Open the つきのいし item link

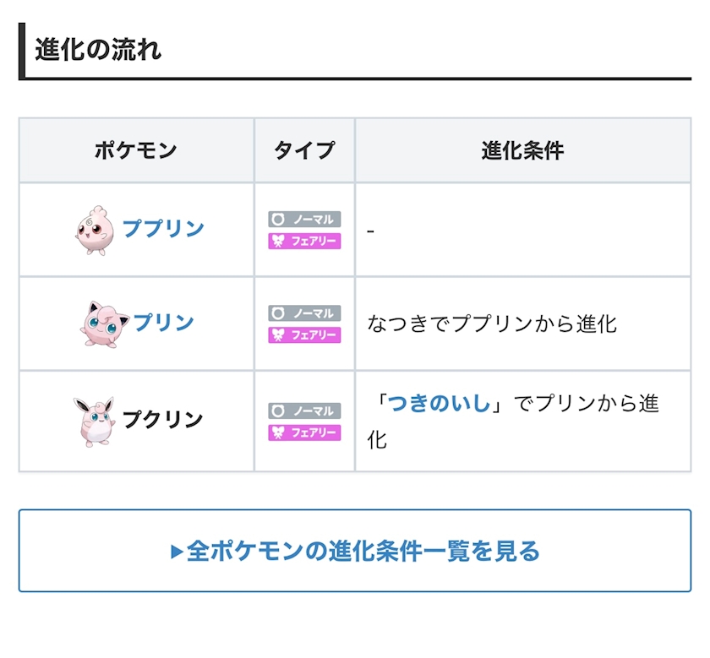tap(439, 404)
